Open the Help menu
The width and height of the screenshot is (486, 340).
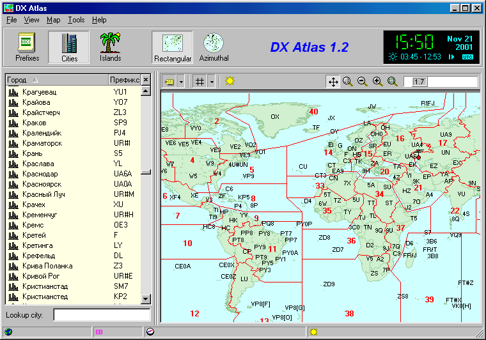pyautogui.click(x=99, y=20)
